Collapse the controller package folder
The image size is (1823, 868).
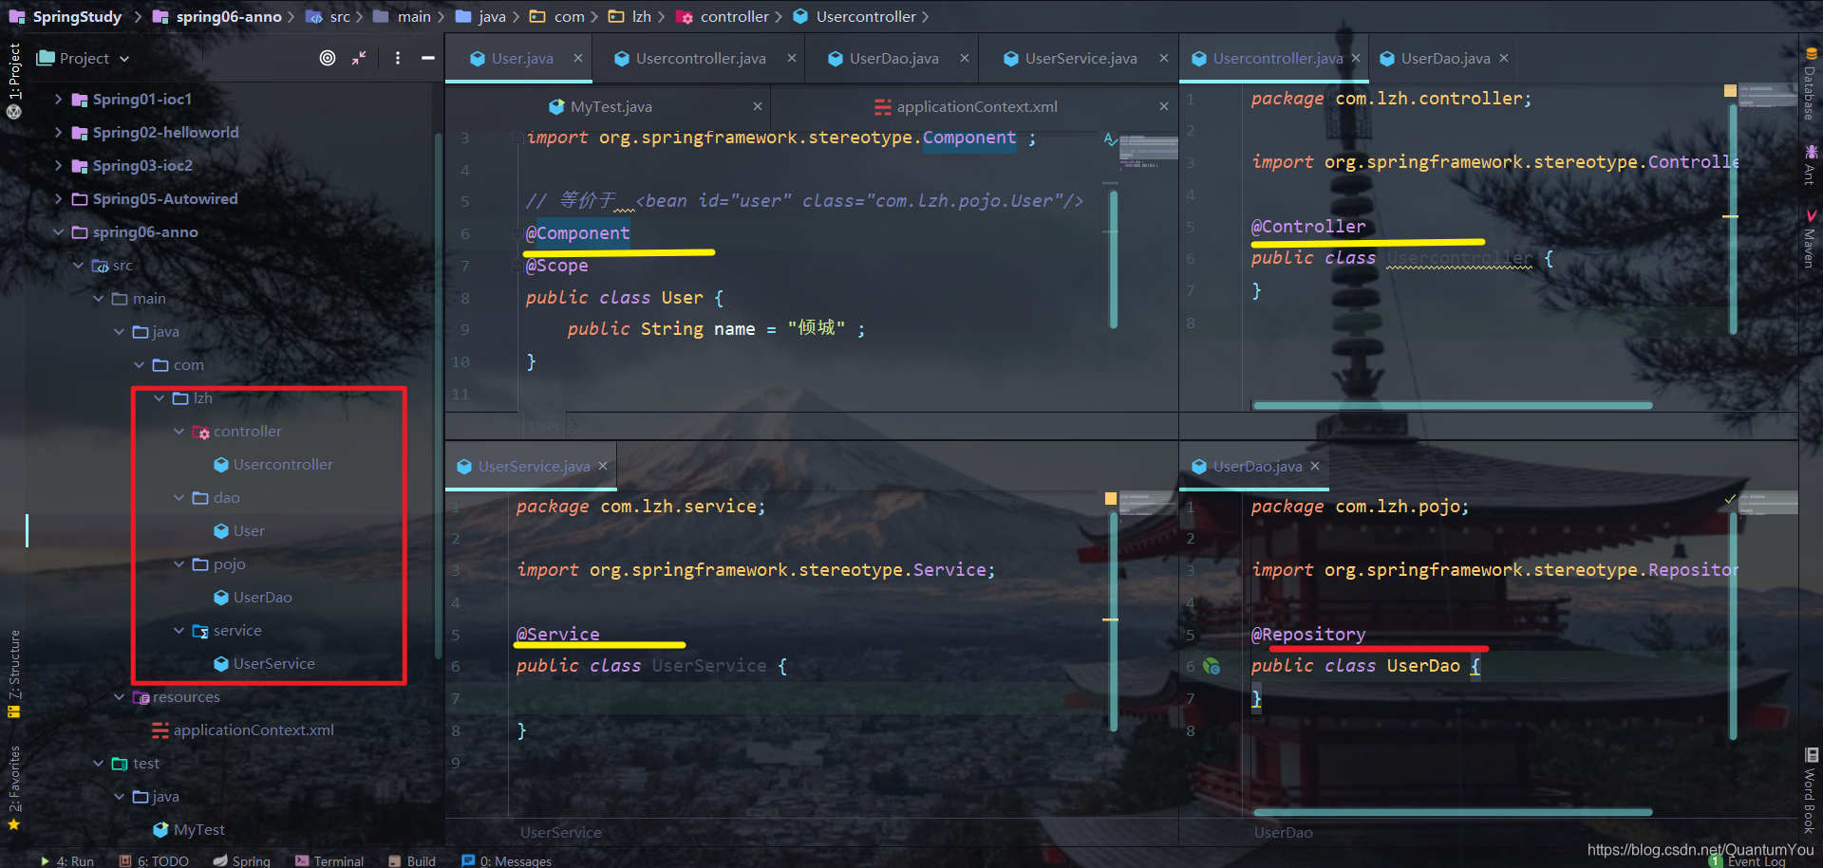(x=179, y=431)
